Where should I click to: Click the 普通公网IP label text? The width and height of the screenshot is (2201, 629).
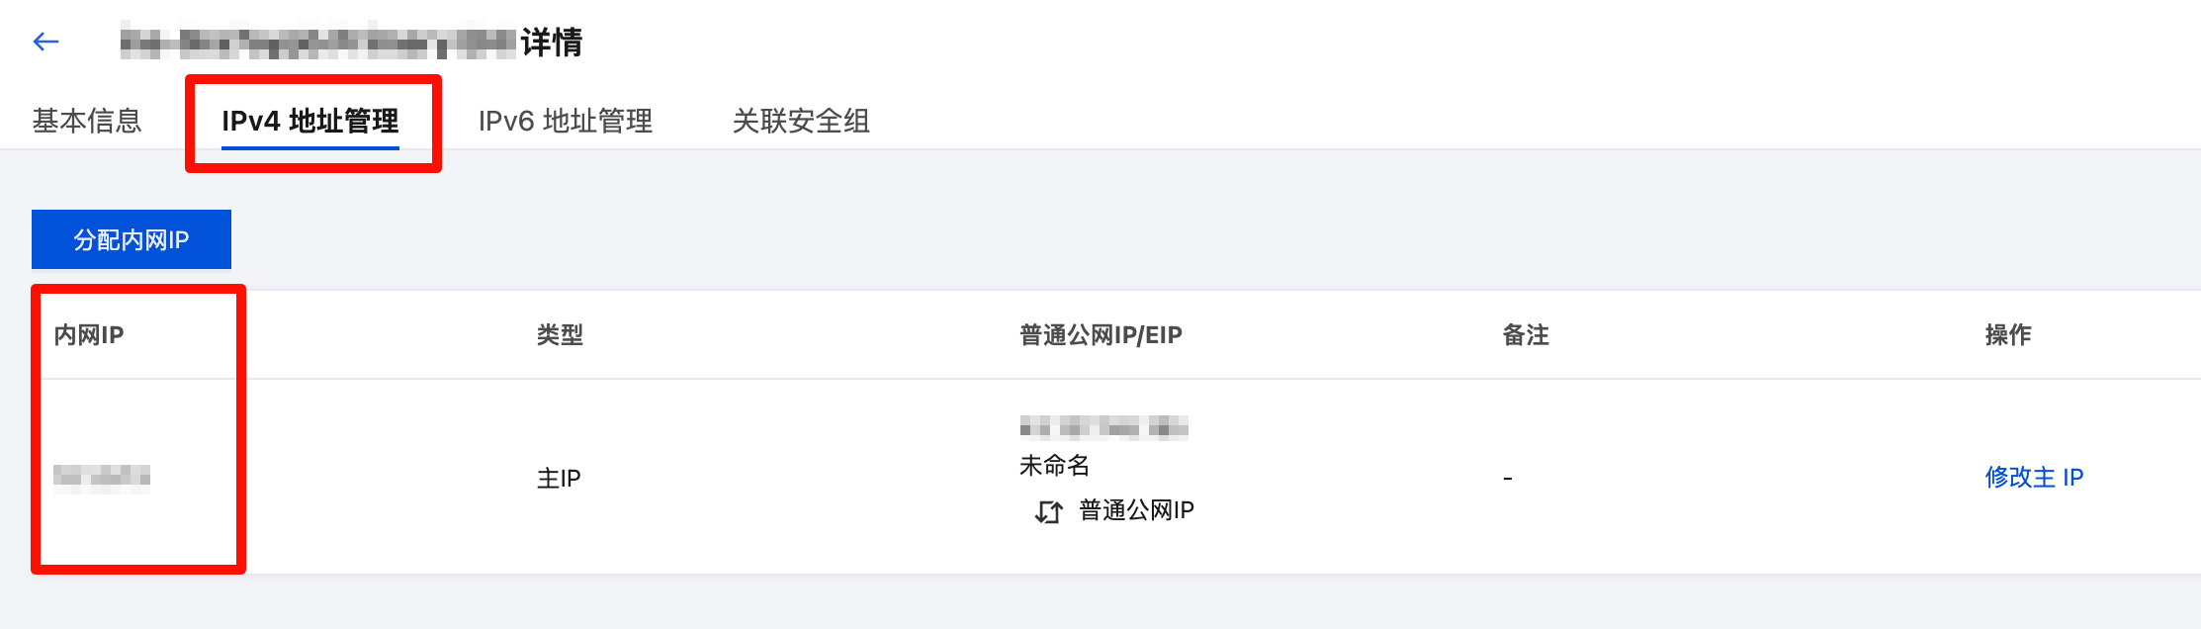pos(1136,510)
